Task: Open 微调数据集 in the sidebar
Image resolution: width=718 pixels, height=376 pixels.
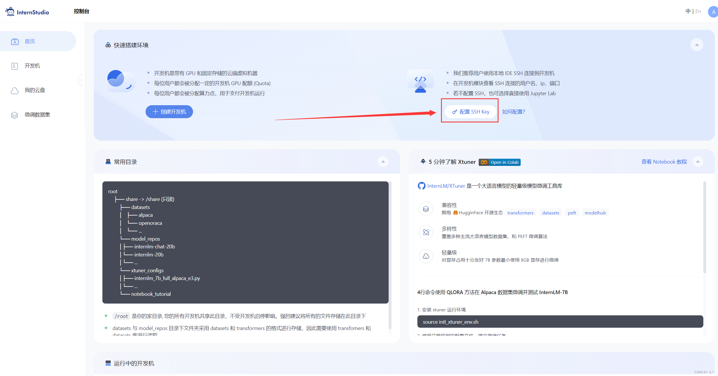Action: click(x=37, y=115)
